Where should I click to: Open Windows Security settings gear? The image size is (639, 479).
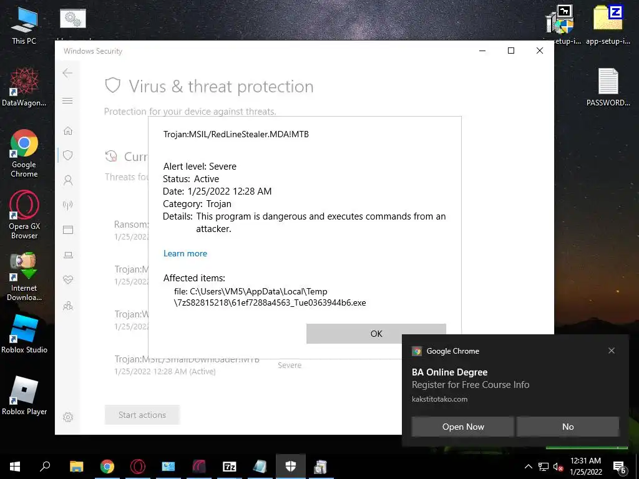[68, 417]
